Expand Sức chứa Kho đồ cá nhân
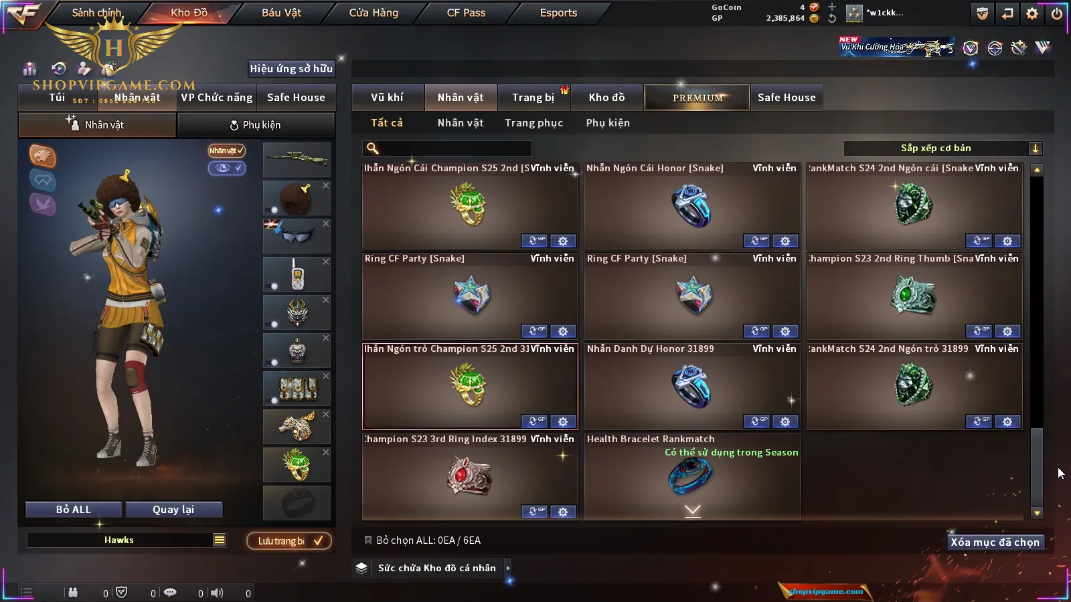1071x602 pixels. (x=508, y=568)
